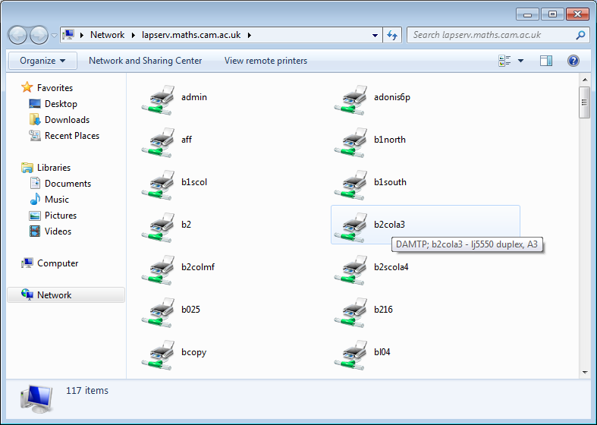
Task: Expand the arrow after Network in breadcrumb
Action: coord(133,35)
